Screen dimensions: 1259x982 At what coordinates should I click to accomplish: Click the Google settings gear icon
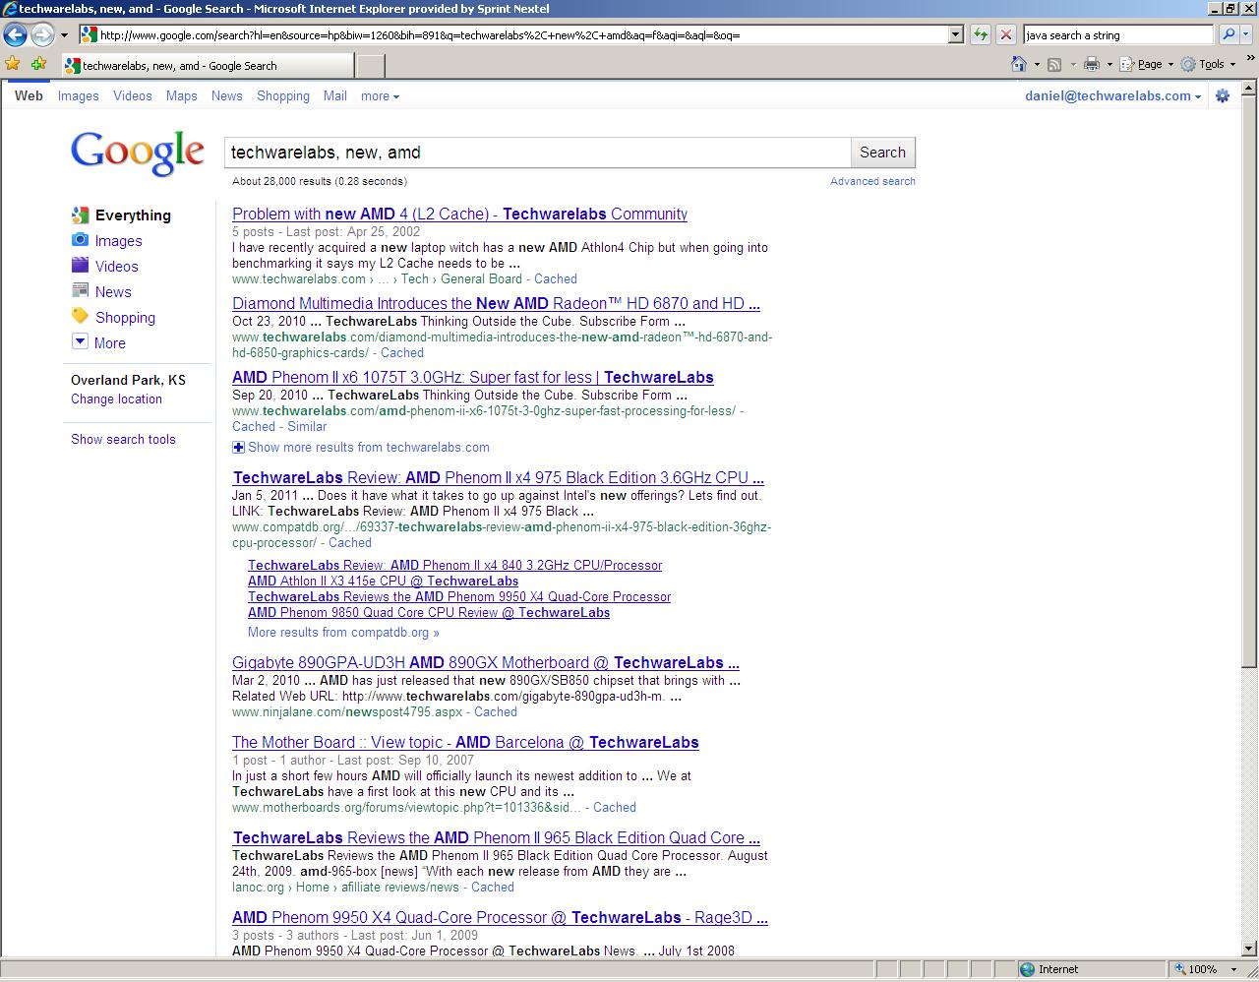coord(1223,95)
